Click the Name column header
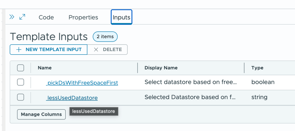This screenshot has height=131, width=295. tap(45, 68)
